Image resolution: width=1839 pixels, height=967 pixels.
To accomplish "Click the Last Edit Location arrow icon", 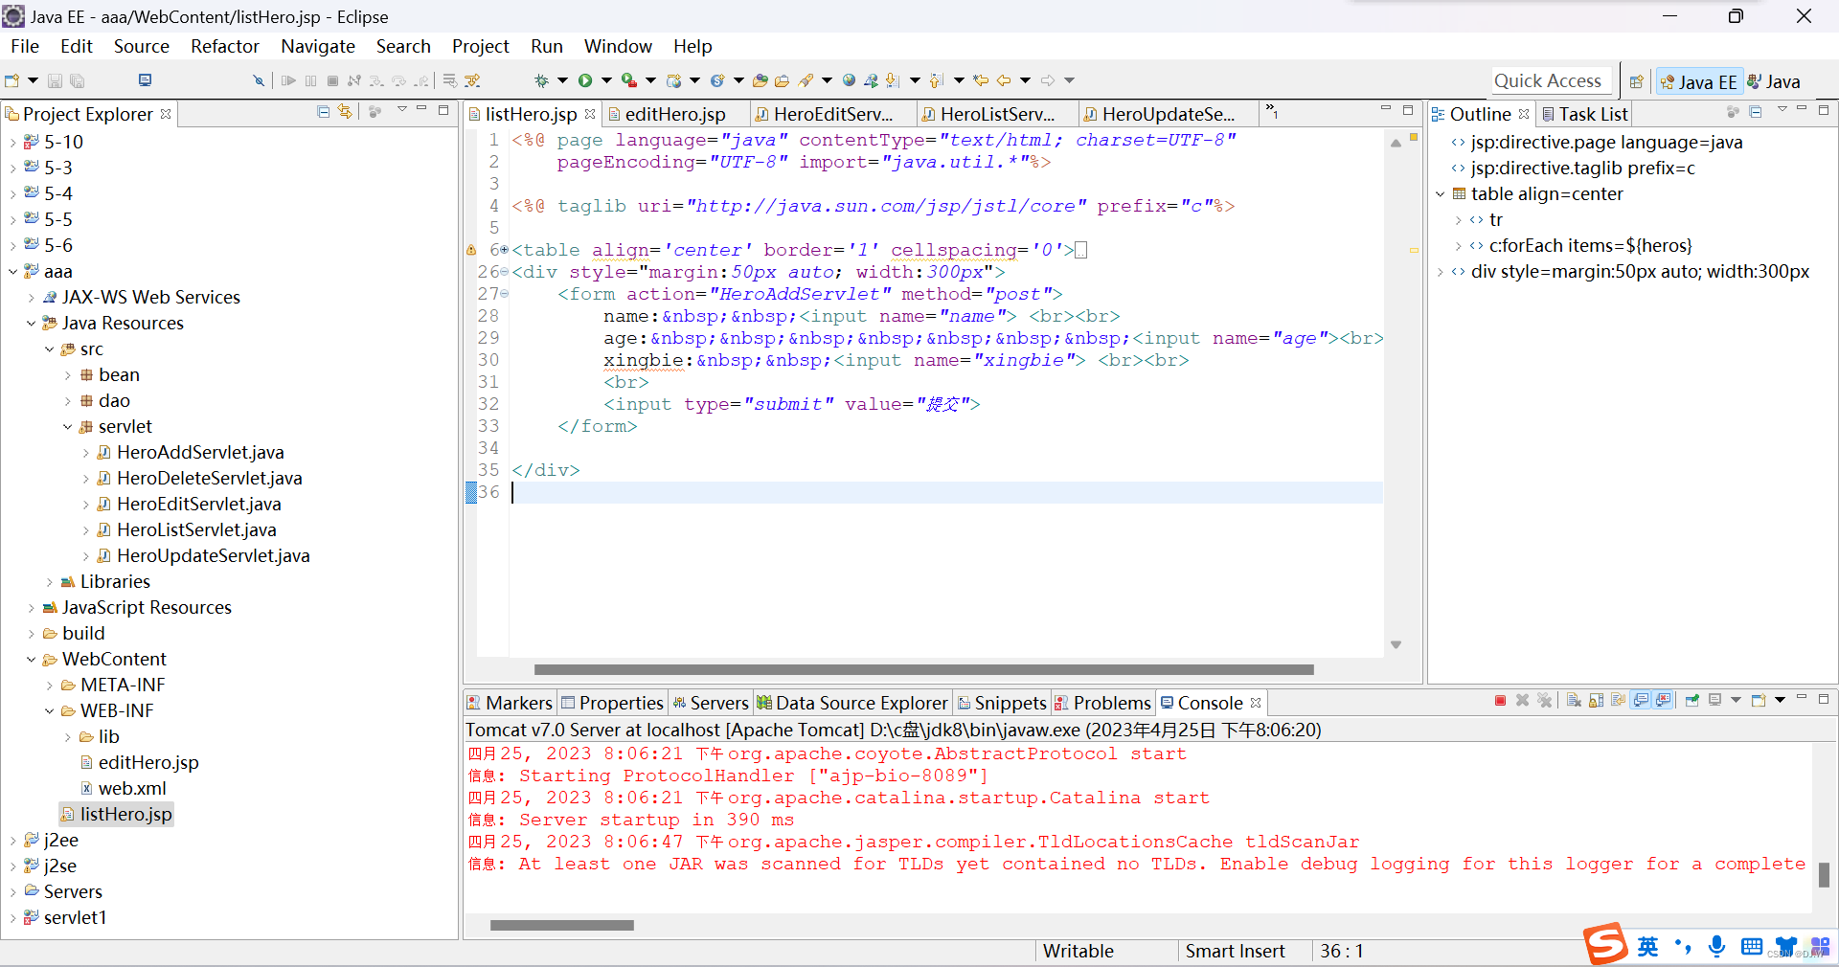I will click(x=980, y=81).
